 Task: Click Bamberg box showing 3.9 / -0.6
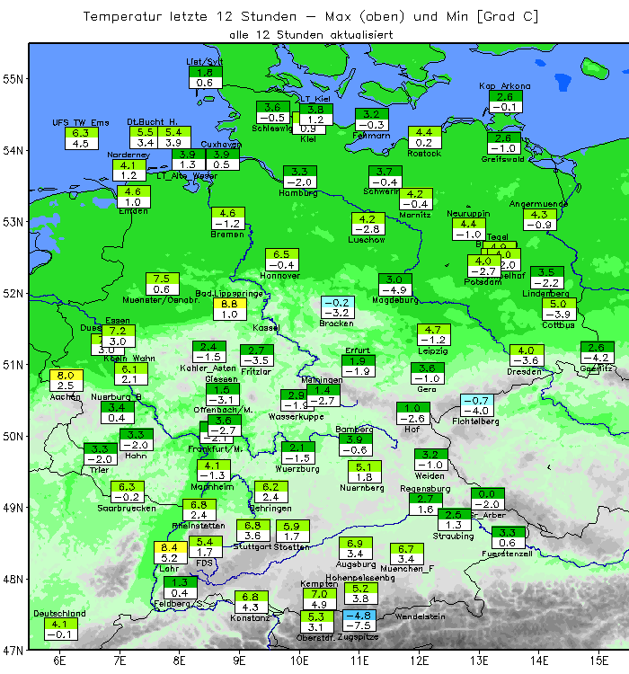click(x=356, y=445)
